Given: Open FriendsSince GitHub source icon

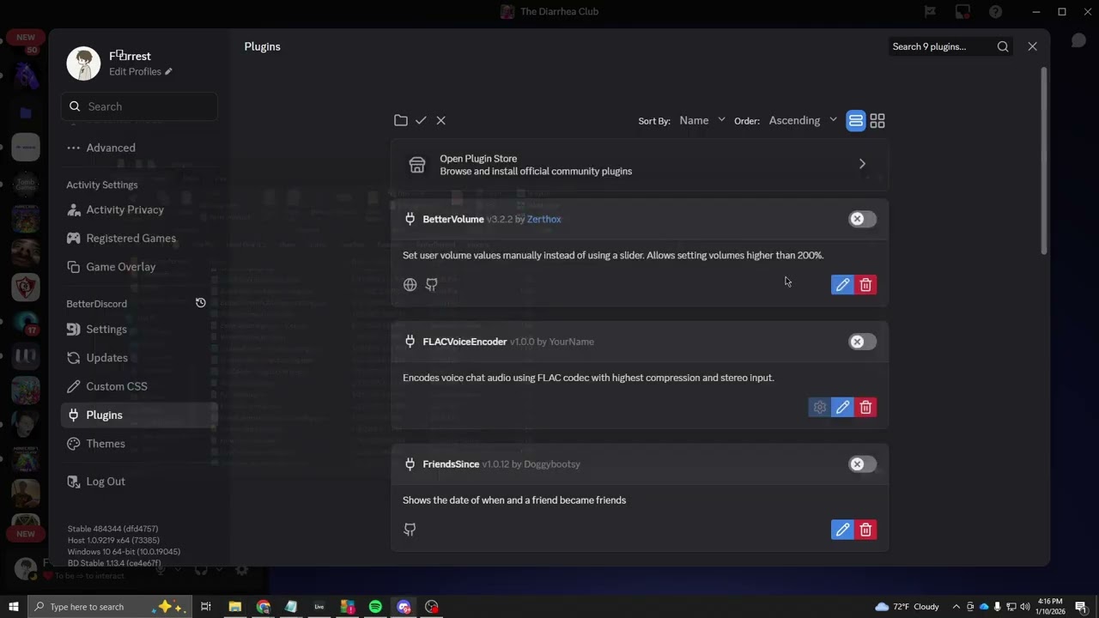Looking at the screenshot, I should click(410, 530).
